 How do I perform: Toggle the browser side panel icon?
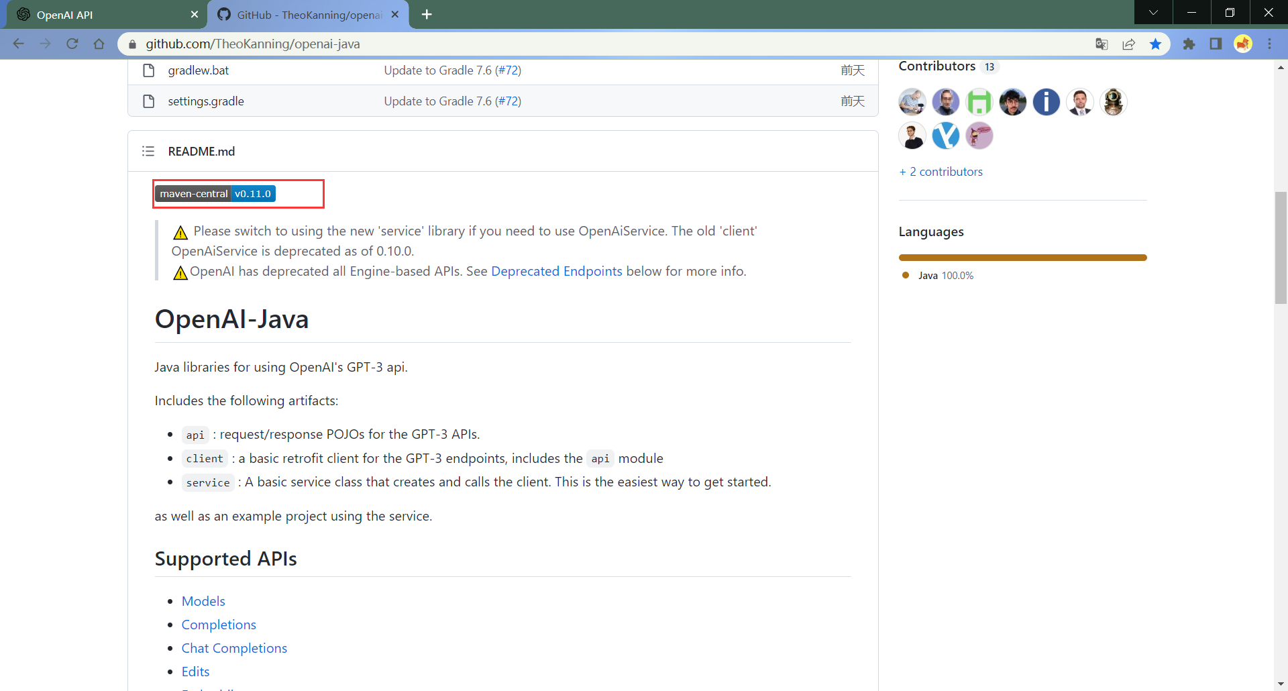pos(1216,44)
